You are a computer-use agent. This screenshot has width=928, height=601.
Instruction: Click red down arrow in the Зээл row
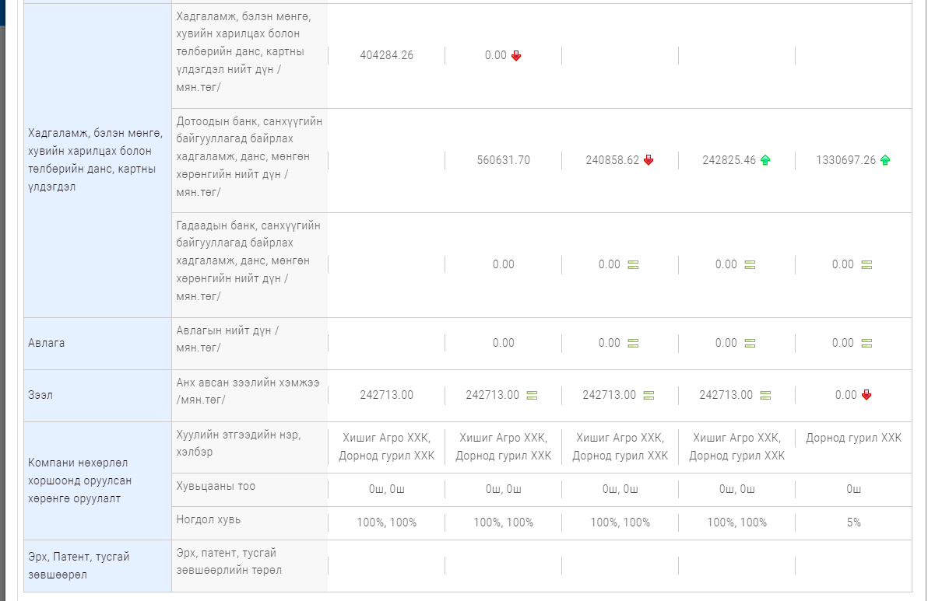coord(866,395)
